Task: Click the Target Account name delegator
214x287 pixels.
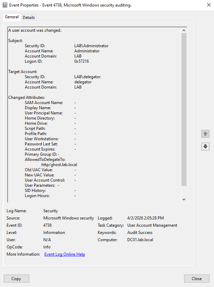Action: click(83, 82)
